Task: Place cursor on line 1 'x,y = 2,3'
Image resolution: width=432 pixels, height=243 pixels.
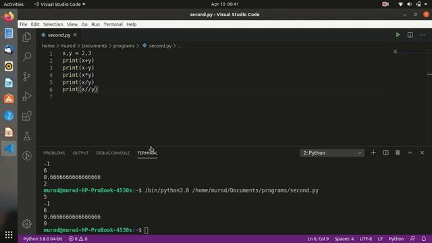Action: (76, 53)
